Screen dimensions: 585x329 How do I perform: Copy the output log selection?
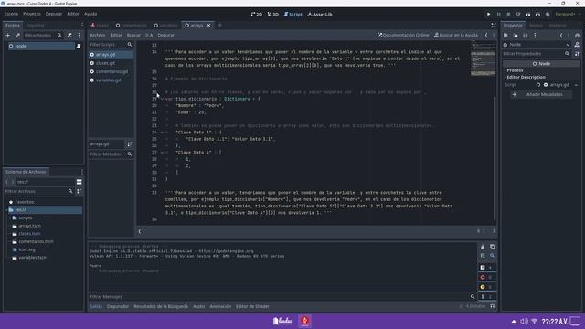coord(492,247)
